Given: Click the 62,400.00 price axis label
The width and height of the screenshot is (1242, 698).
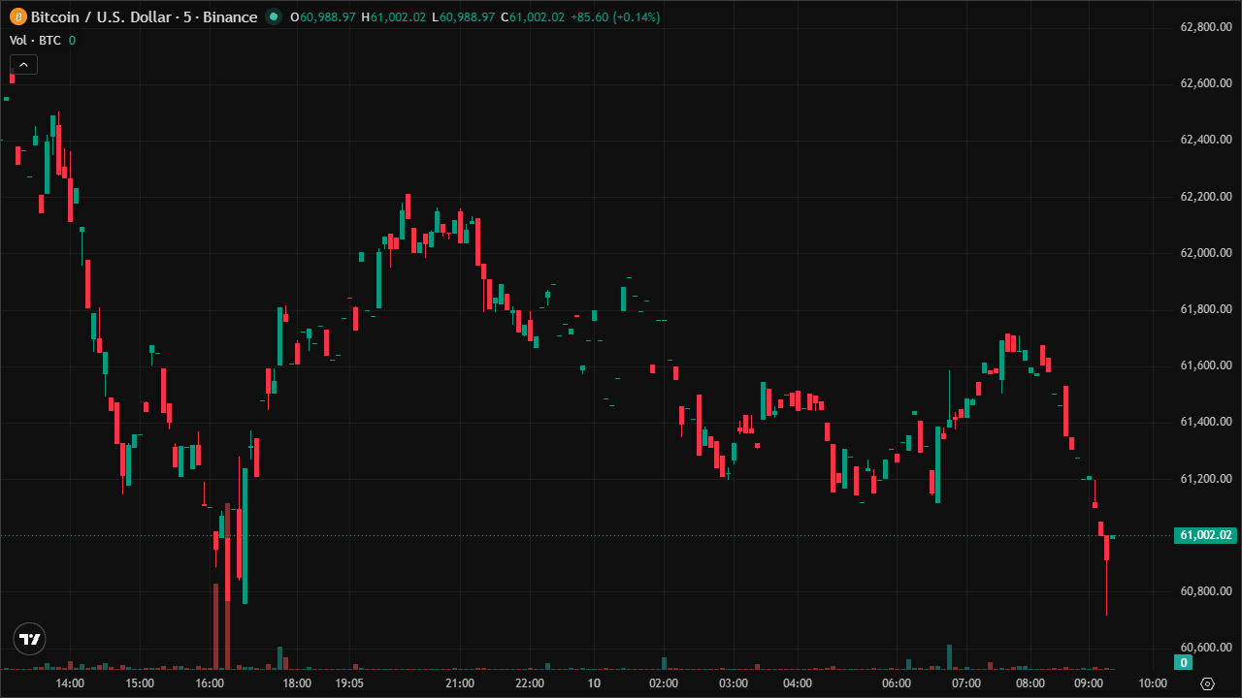Looking at the screenshot, I should 1206,140.
